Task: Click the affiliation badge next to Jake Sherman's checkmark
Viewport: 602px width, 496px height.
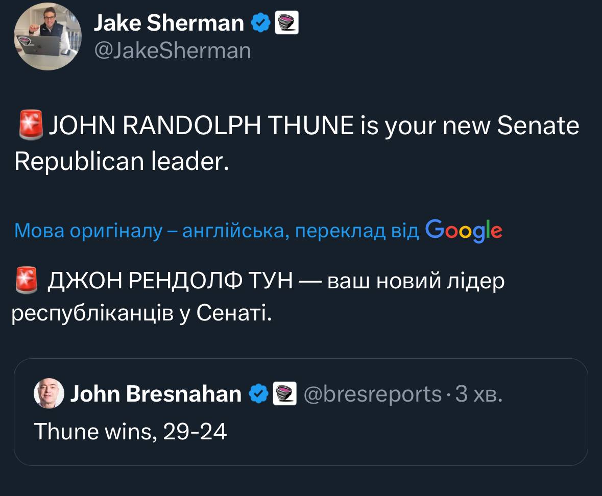Action: 286,23
